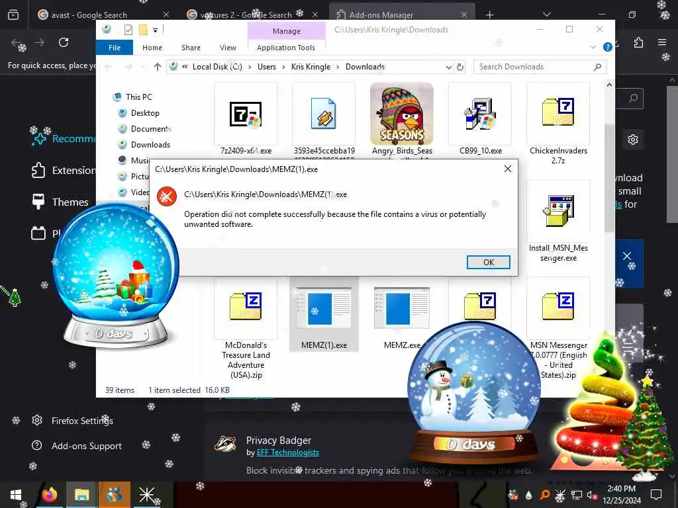The width and height of the screenshot is (678, 508).
Task: Click the Manage contextual tab
Action: (x=286, y=31)
